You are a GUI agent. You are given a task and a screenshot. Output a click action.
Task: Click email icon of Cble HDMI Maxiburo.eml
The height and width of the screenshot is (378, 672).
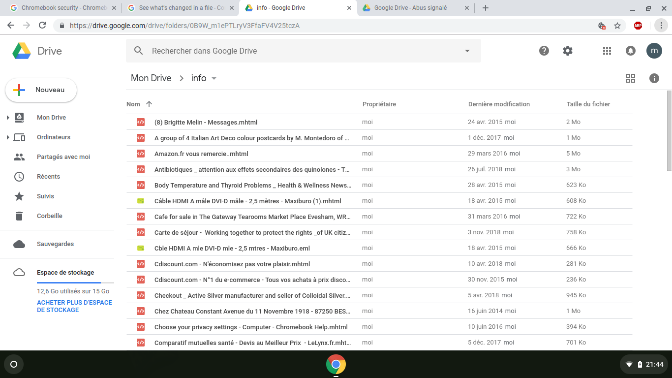click(x=141, y=248)
